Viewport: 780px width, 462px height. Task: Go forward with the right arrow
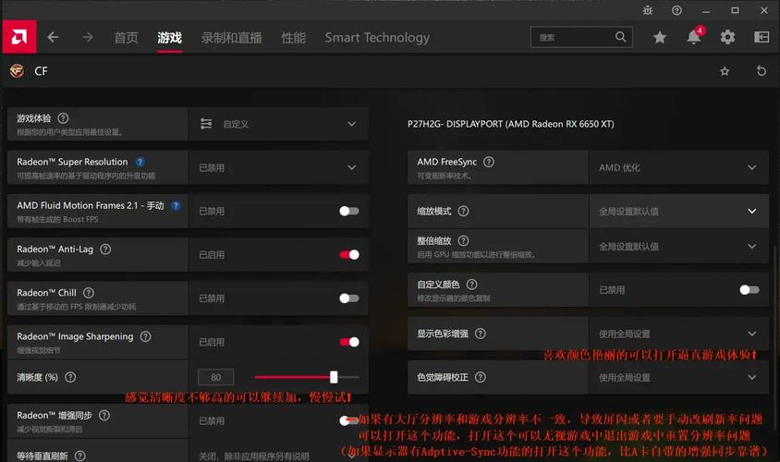(x=88, y=37)
